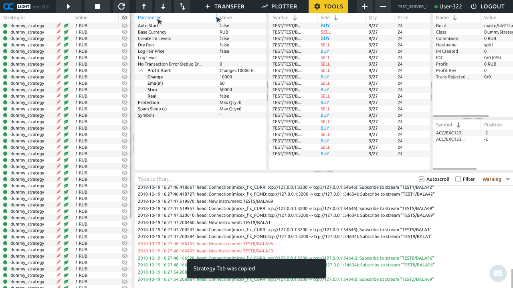Toggle the eye icon in Strategies header
513x288 pixels.
click(125, 18)
